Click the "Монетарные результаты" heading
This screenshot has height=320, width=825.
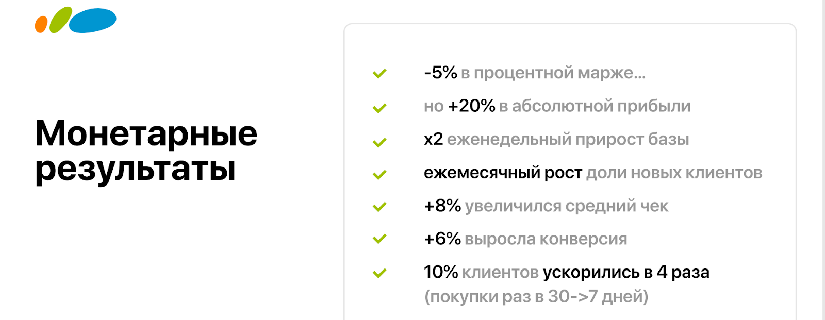pyautogui.click(x=146, y=150)
